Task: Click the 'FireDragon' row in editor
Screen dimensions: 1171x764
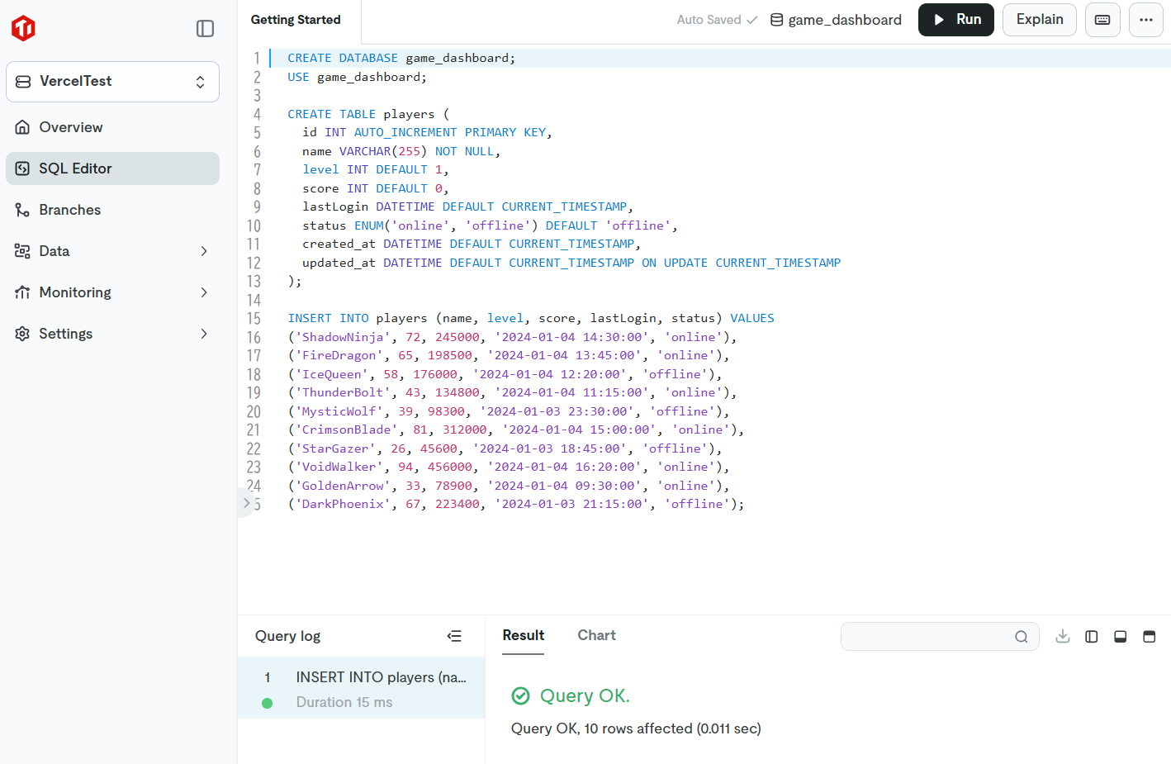Action: pyautogui.click(x=508, y=355)
